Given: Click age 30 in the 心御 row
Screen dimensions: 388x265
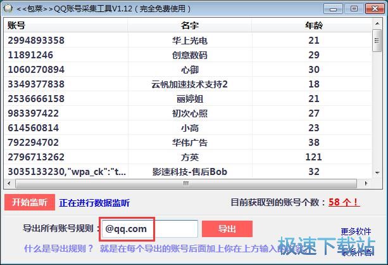Looking at the screenshot, I should click(x=314, y=70).
